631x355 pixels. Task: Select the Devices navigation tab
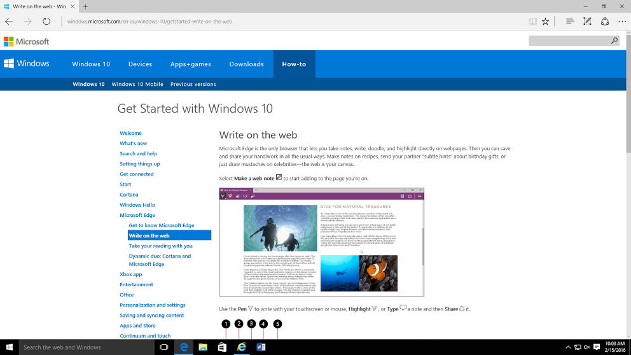[140, 64]
